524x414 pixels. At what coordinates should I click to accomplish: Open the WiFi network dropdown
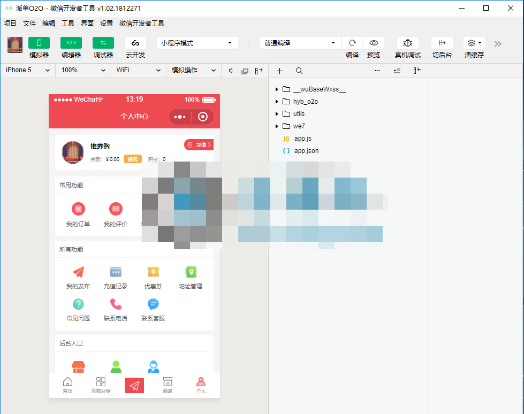[x=139, y=70]
